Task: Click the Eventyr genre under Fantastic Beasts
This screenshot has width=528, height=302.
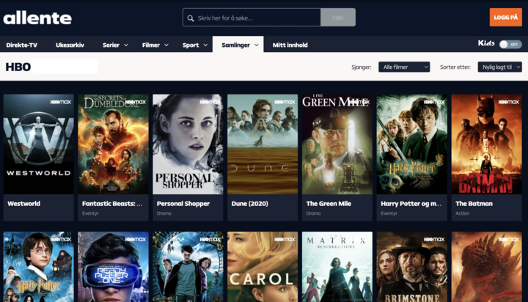Action: coord(90,213)
